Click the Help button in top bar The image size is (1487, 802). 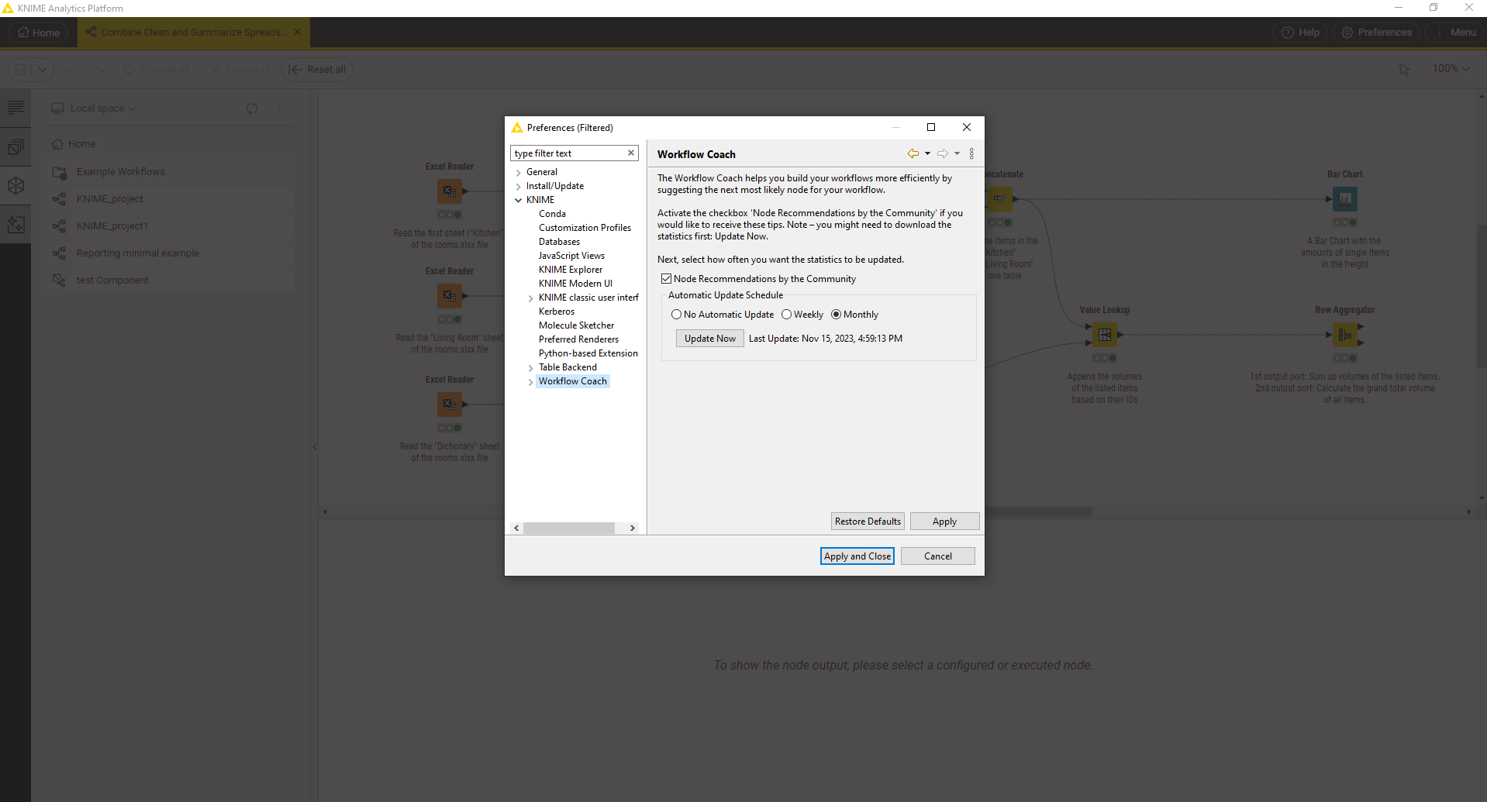pyautogui.click(x=1300, y=33)
